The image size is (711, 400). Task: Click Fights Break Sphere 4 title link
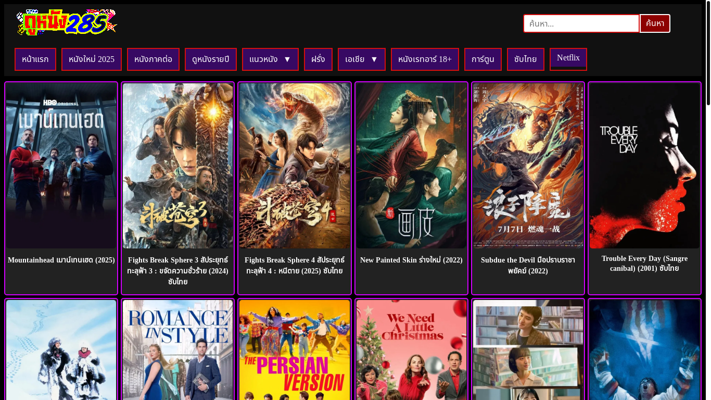click(x=295, y=265)
